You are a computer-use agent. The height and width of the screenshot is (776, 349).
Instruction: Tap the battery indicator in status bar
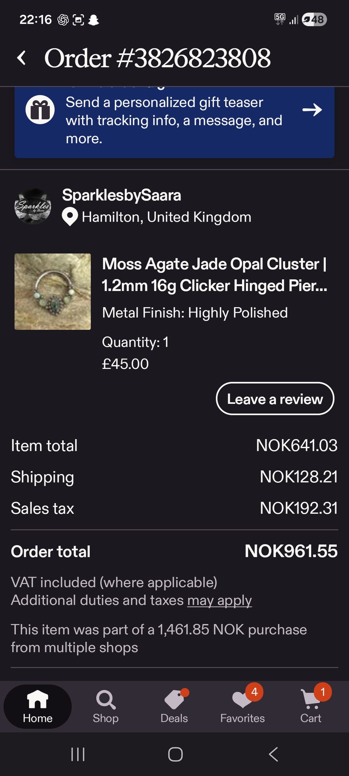pos(314,19)
